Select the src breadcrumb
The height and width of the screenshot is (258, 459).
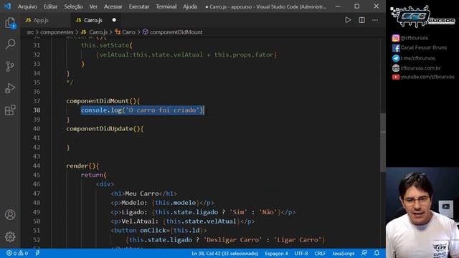pyautogui.click(x=30, y=32)
